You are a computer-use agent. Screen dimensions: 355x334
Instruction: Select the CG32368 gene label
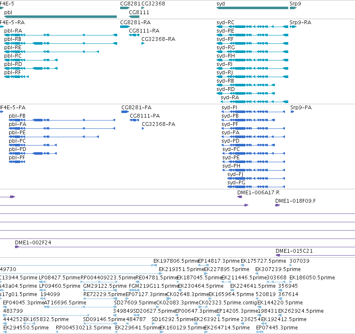[153, 4]
